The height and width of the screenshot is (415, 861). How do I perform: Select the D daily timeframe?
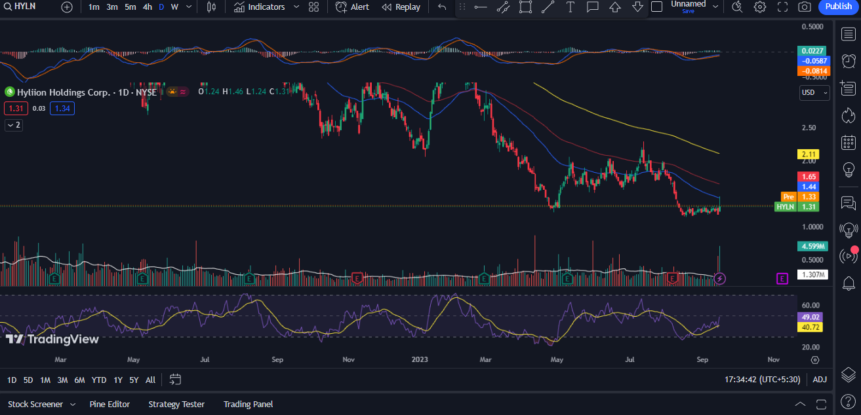coord(161,7)
